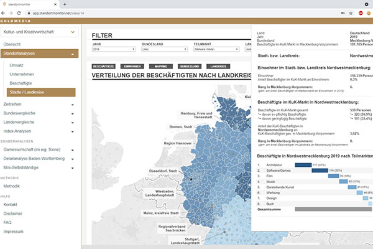Open the Impressum page
Viewport: 373px width, 249px height.
tap(13, 232)
